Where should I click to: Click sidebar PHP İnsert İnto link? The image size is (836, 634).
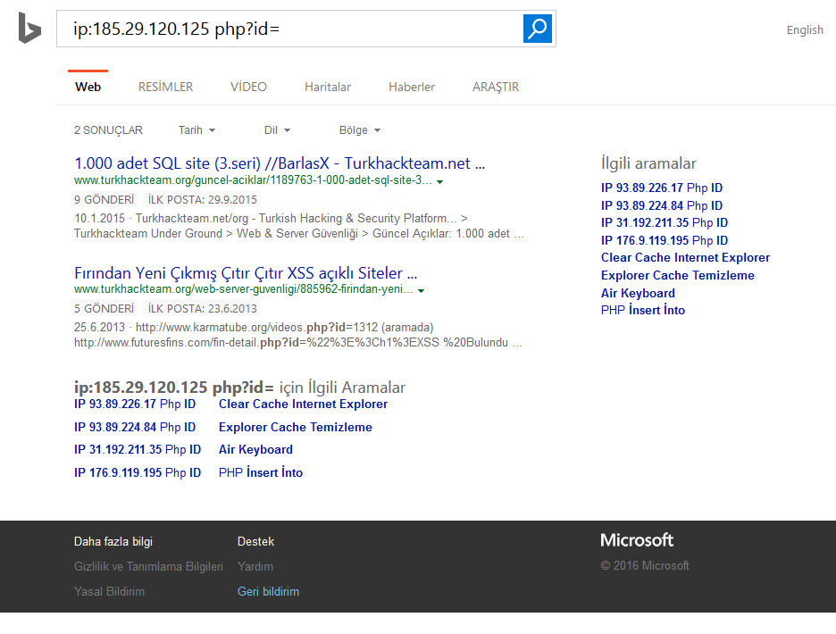(643, 310)
